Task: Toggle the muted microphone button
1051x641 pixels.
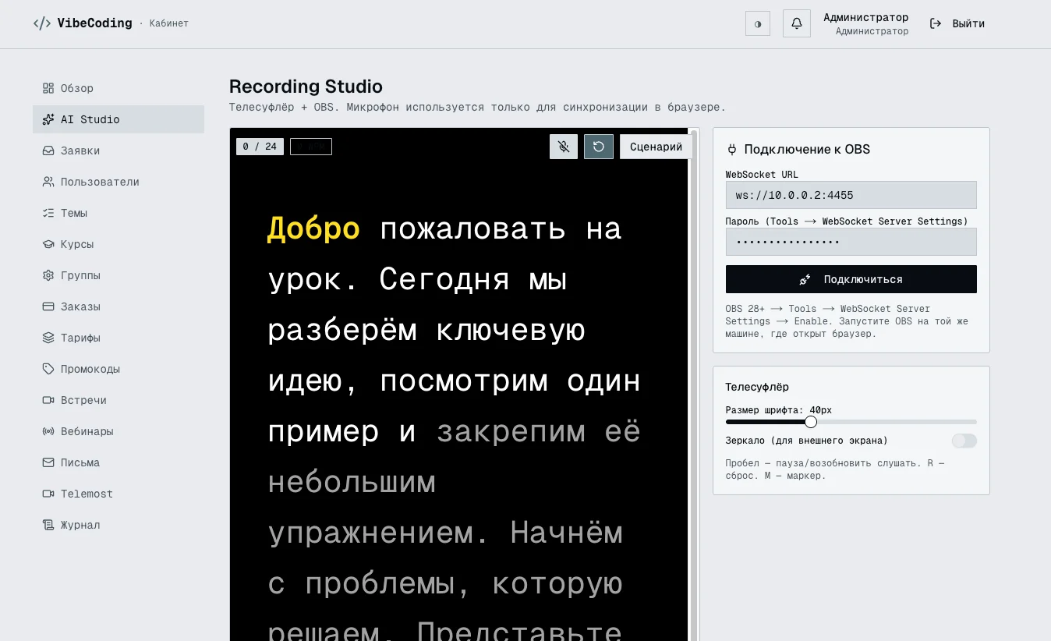Action: click(x=564, y=147)
